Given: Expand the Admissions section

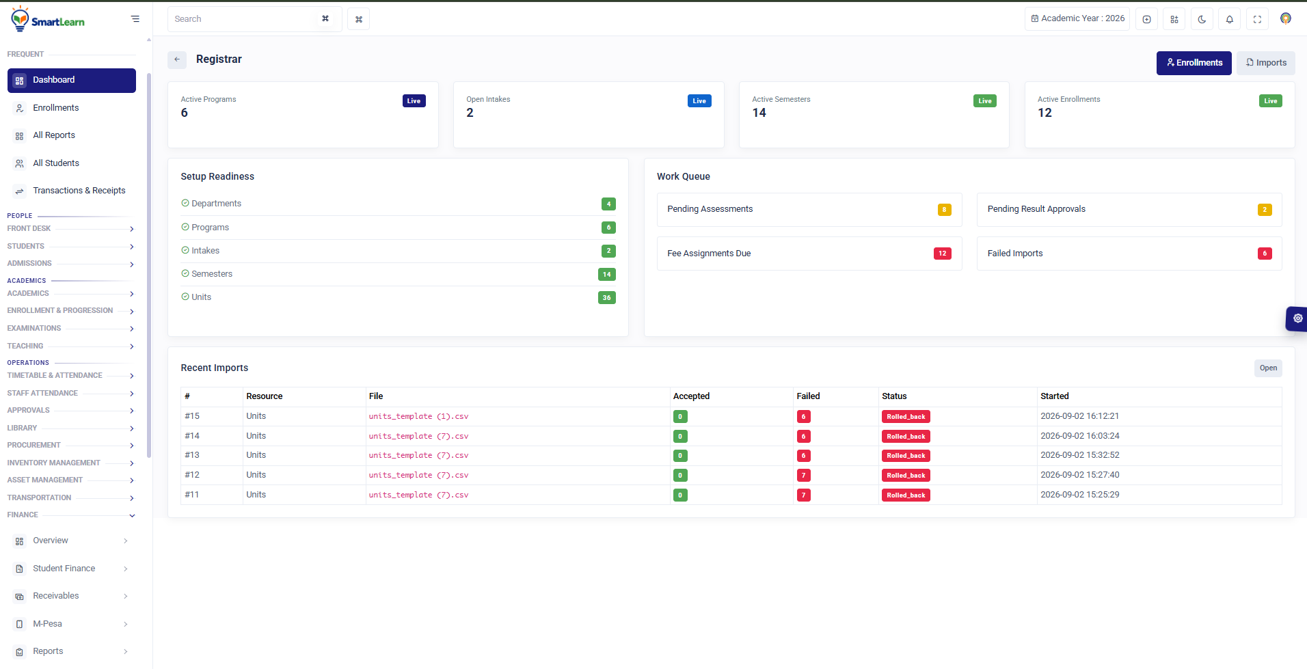Looking at the screenshot, I should pos(71,264).
